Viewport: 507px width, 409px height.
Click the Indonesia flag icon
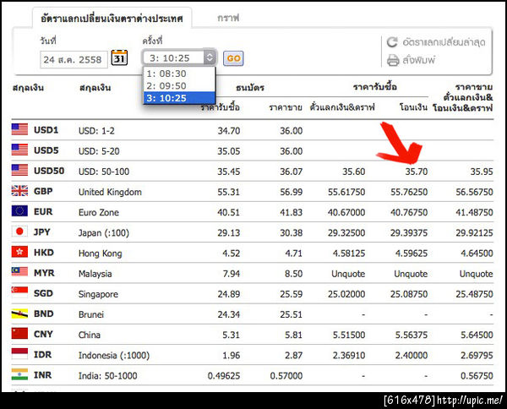click(19, 354)
